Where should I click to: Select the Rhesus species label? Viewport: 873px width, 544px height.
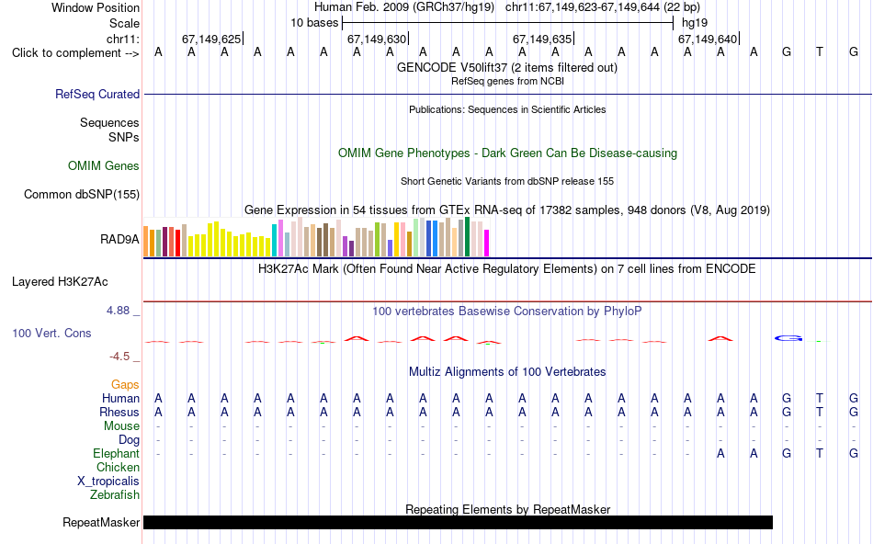point(119,412)
